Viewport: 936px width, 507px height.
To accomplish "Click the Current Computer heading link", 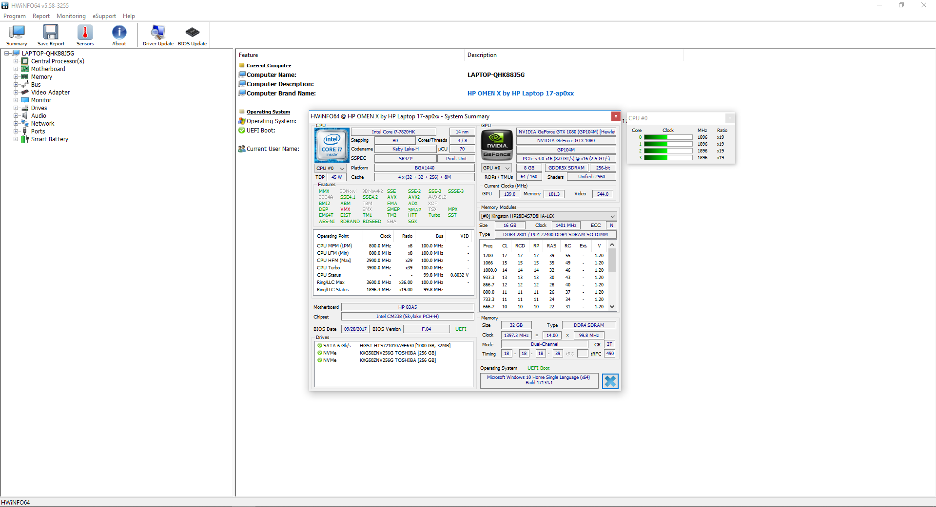I will point(269,66).
